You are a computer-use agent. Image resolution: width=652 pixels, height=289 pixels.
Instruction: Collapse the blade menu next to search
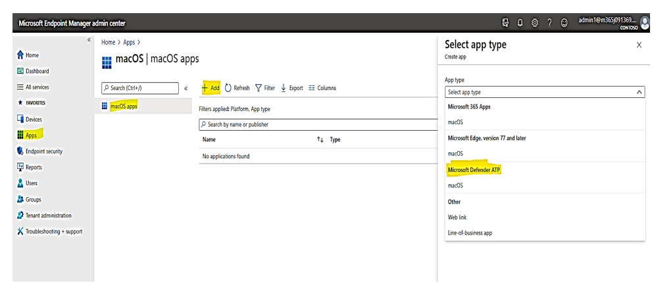[x=186, y=88]
